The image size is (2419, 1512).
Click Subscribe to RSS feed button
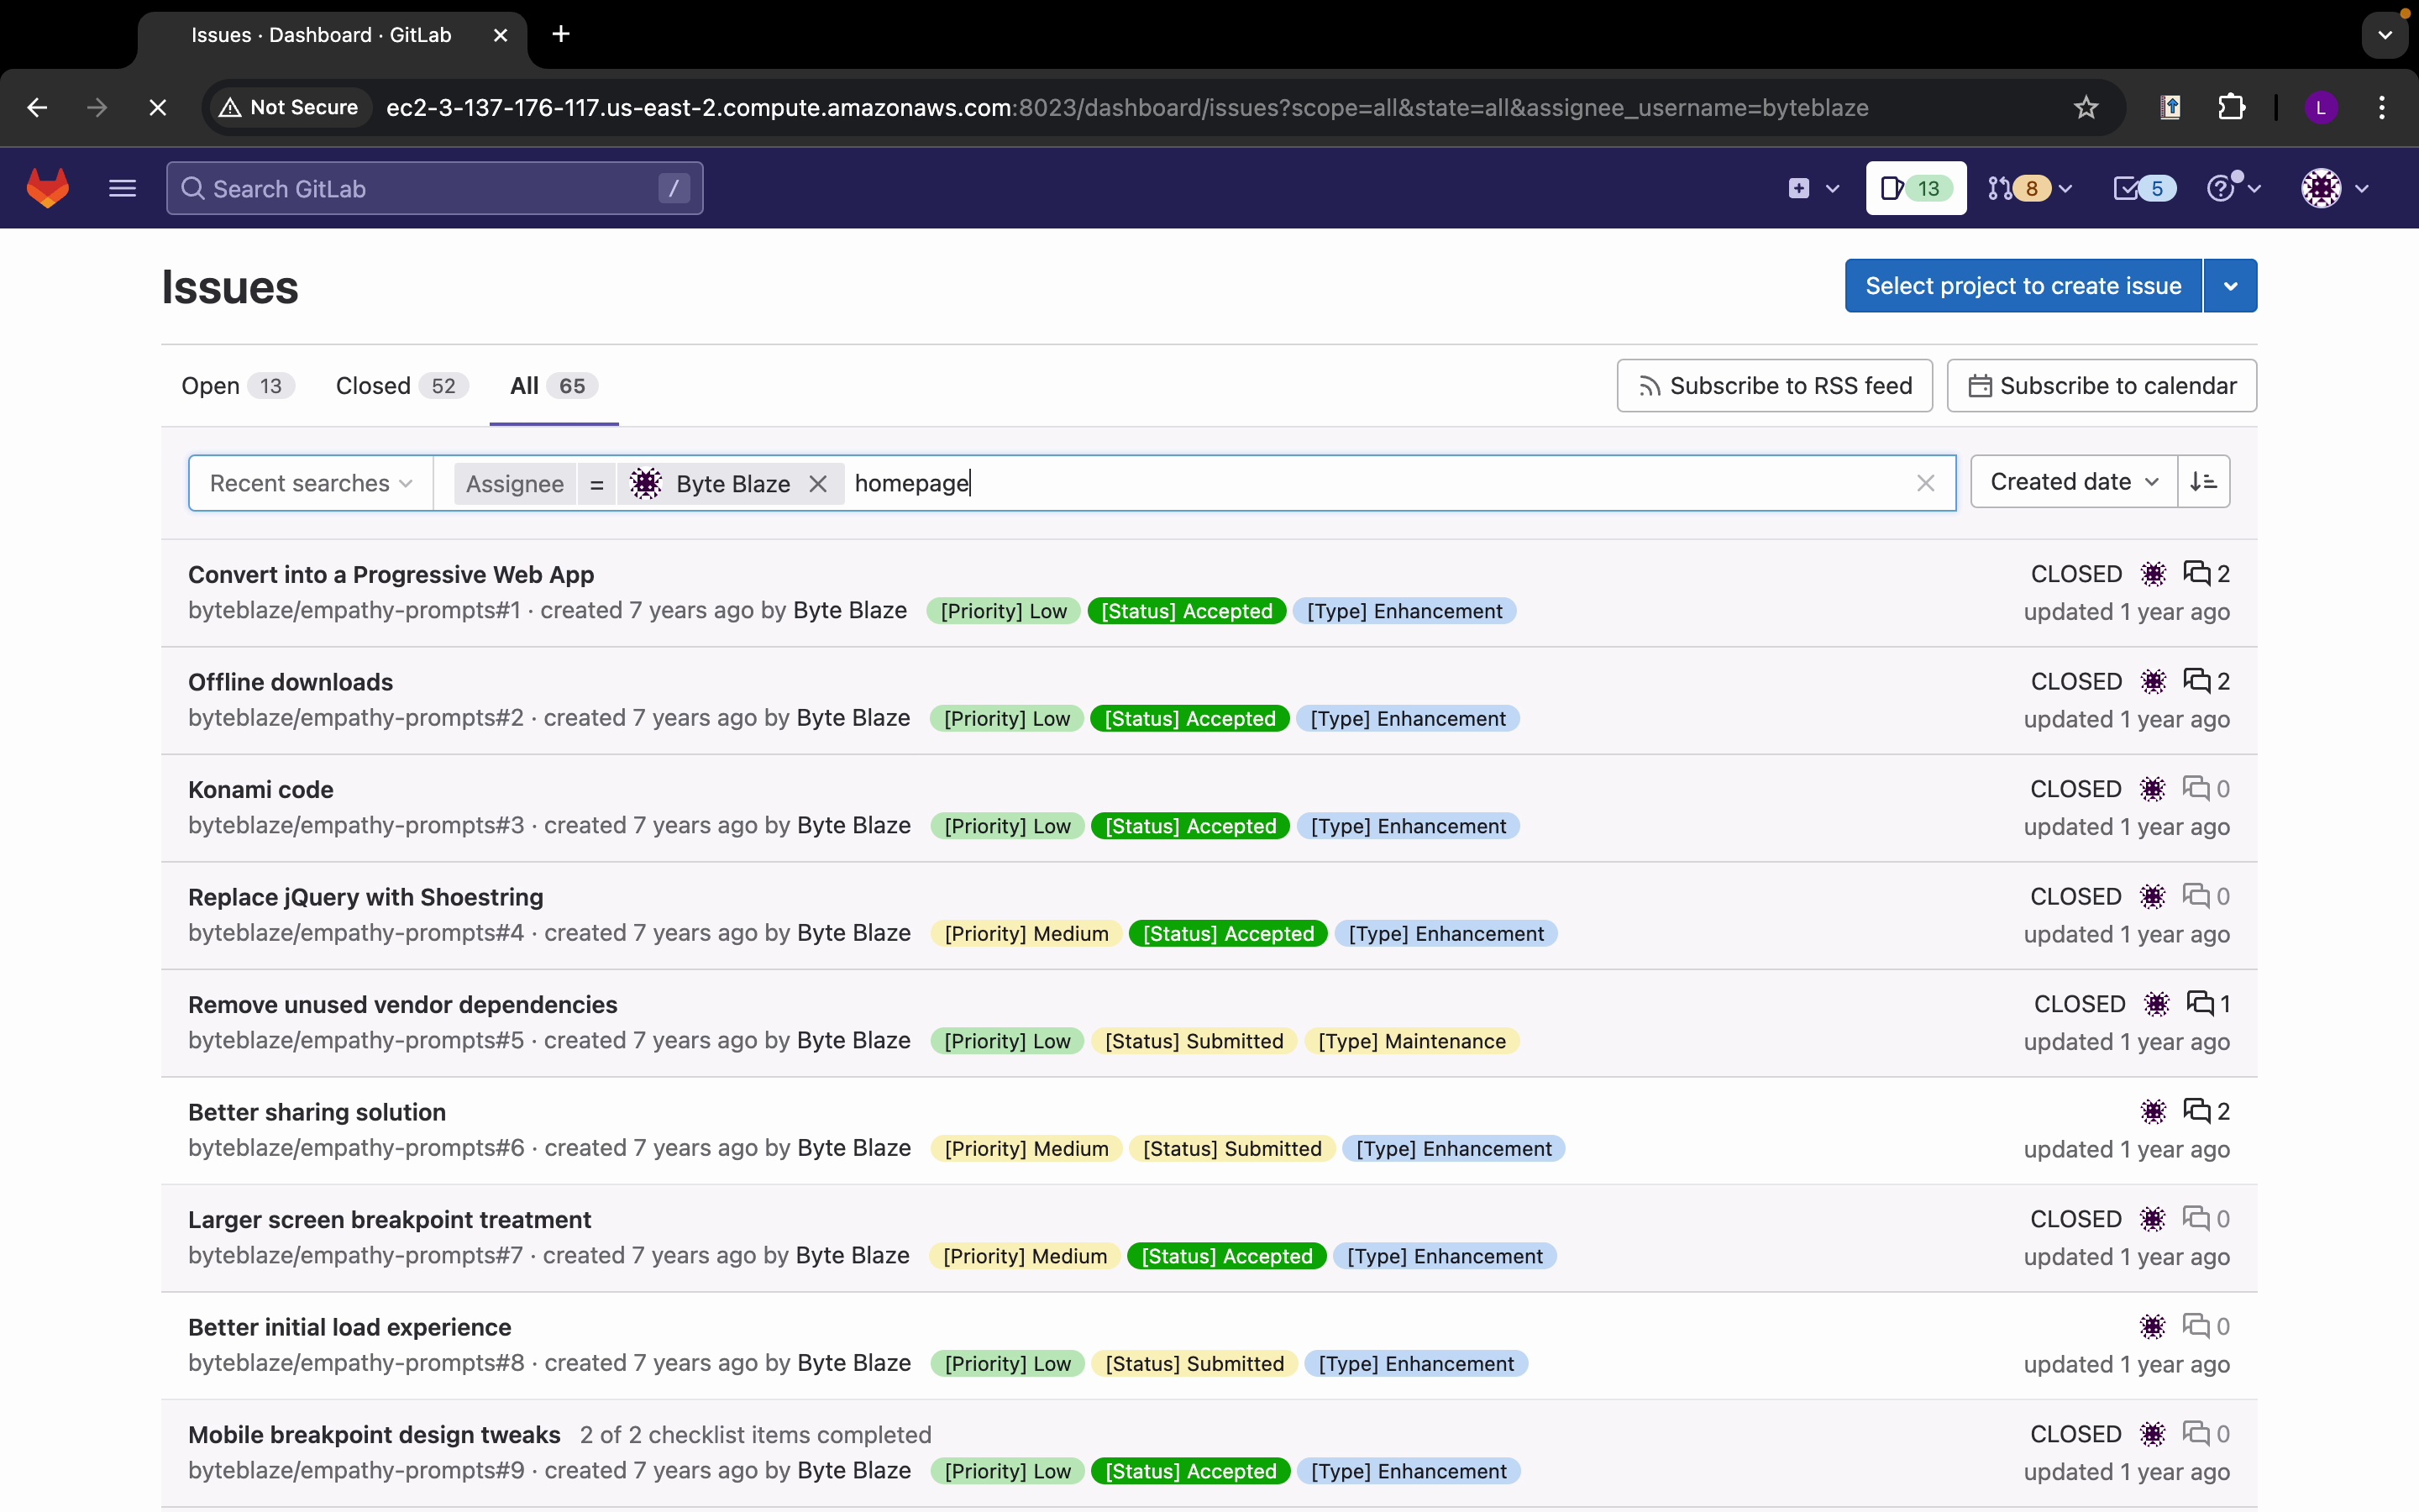[x=1774, y=386]
